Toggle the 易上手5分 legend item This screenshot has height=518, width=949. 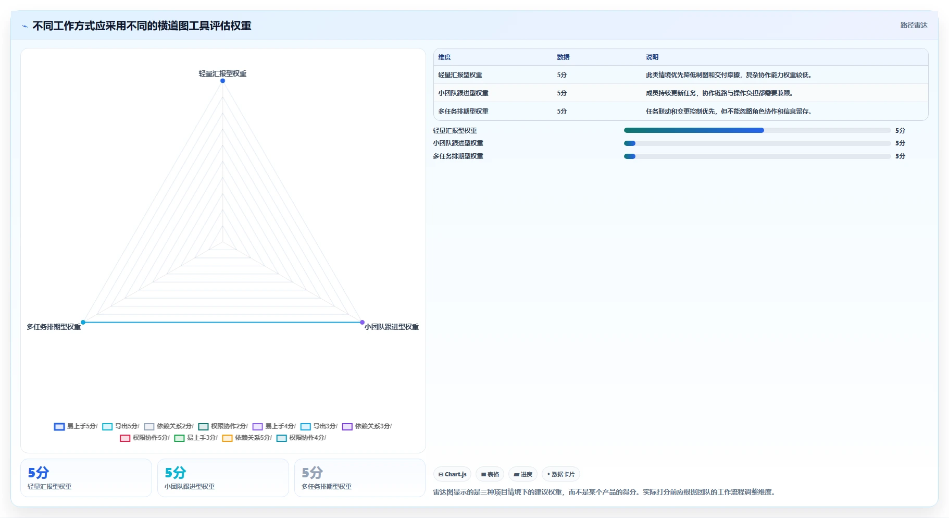pyautogui.click(x=76, y=426)
